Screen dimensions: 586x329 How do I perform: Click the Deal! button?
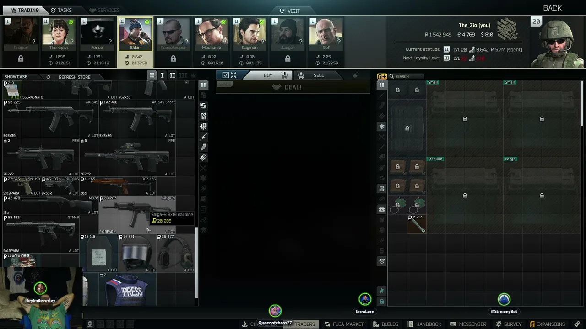(x=293, y=87)
